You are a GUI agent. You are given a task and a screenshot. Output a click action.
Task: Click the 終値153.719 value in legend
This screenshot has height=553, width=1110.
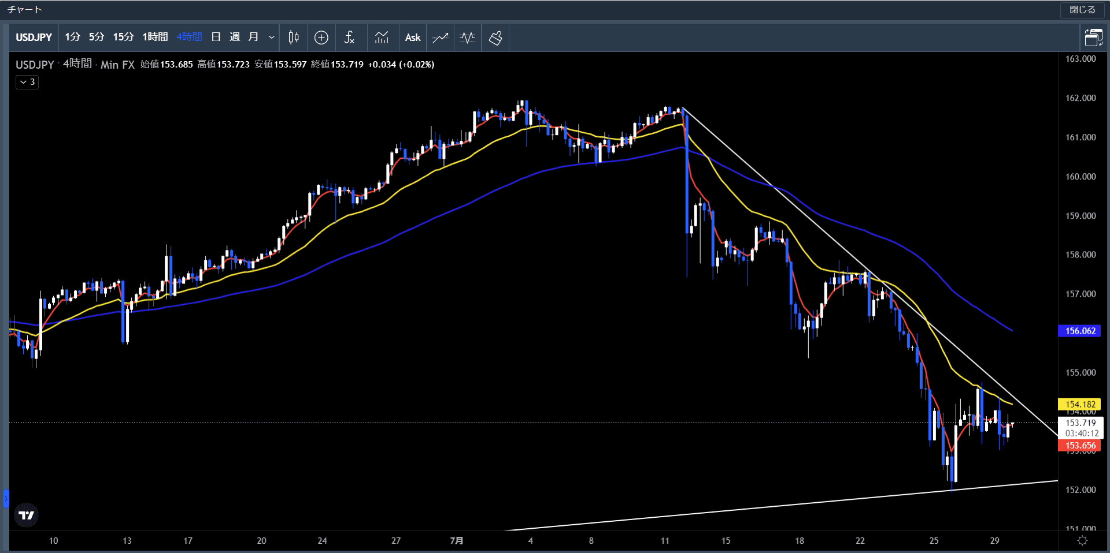337,65
